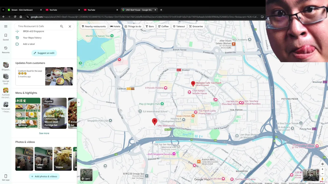Open a new browser tab
Viewport: 328px width, 184px height.
161,10
